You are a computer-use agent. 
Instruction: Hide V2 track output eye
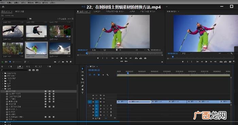pyautogui.click(x=104, y=99)
